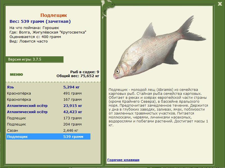
Task: Click the Вес: 539 грамм (зачетная) heading
Action: 40,21
